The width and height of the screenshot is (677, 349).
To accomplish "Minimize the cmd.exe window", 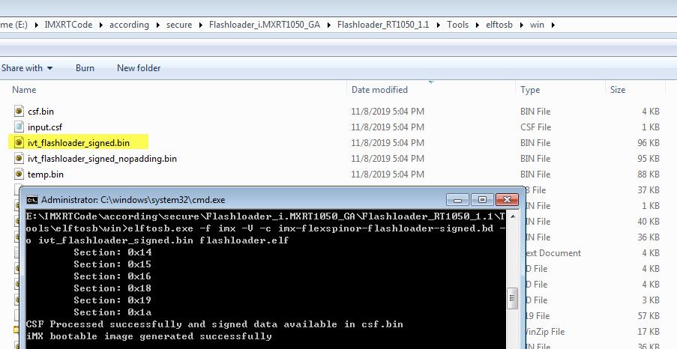I will 457,200.
